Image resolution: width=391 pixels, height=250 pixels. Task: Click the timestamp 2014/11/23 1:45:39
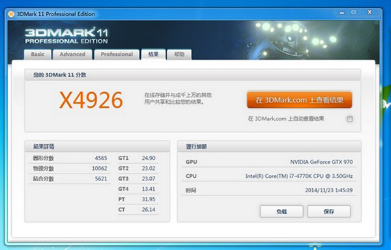[x=329, y=190]
